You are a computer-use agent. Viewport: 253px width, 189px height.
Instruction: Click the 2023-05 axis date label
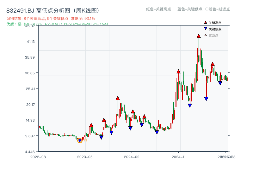point(85,156)
